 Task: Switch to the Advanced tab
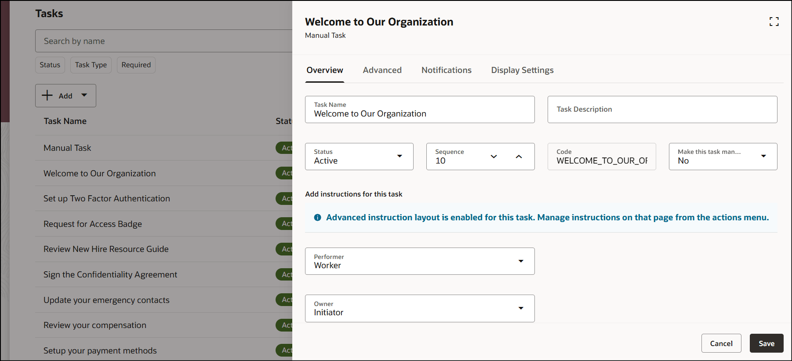coord(382,70)
